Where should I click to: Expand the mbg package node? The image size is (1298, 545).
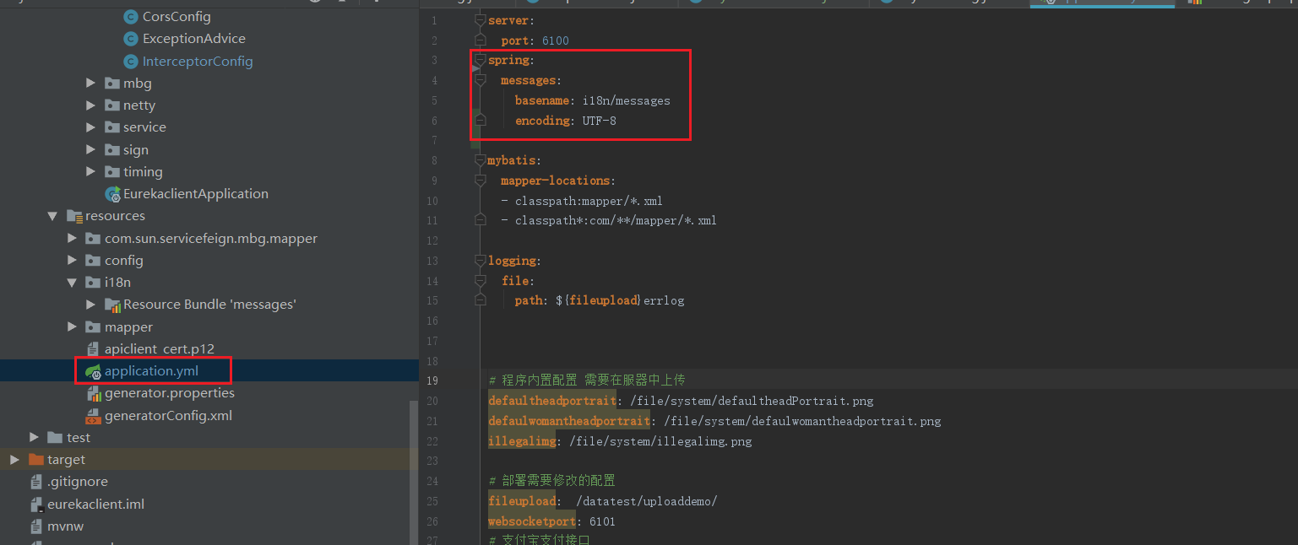[x=90, y=84]
